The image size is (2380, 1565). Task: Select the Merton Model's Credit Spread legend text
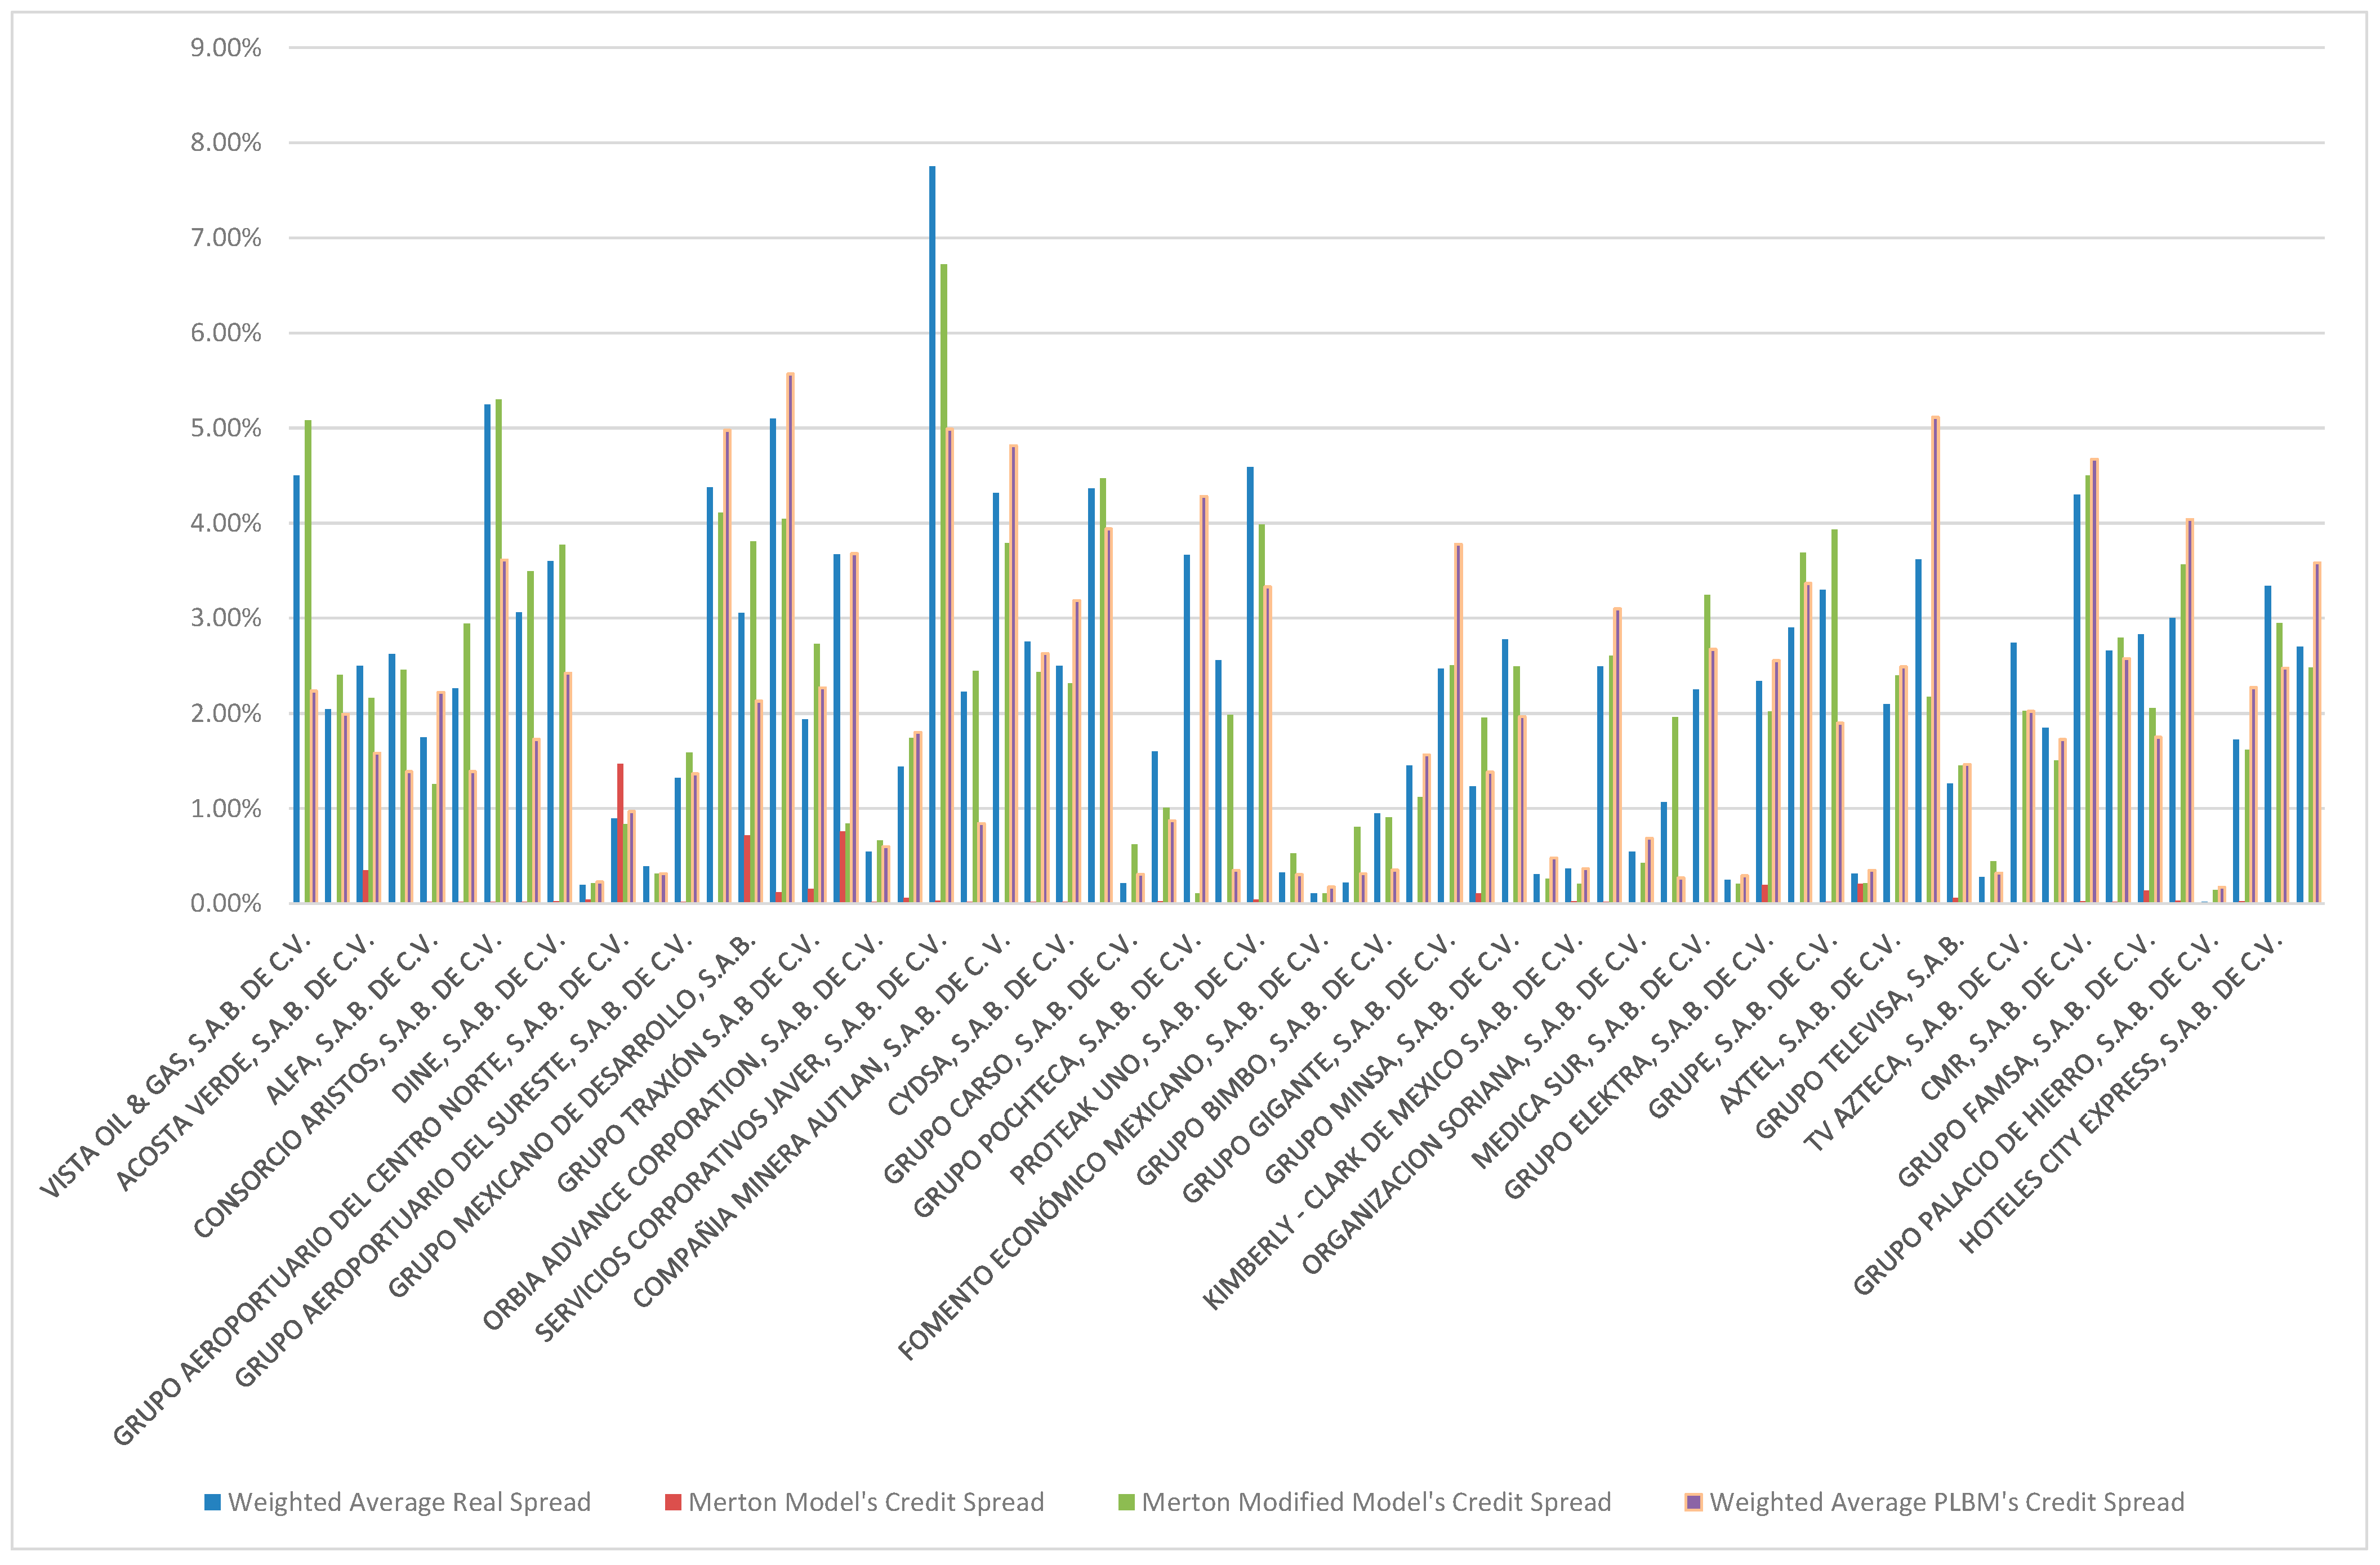[x=866, y=1502]
